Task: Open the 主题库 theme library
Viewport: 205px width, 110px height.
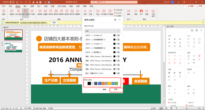Action: [x=45, y=12]
